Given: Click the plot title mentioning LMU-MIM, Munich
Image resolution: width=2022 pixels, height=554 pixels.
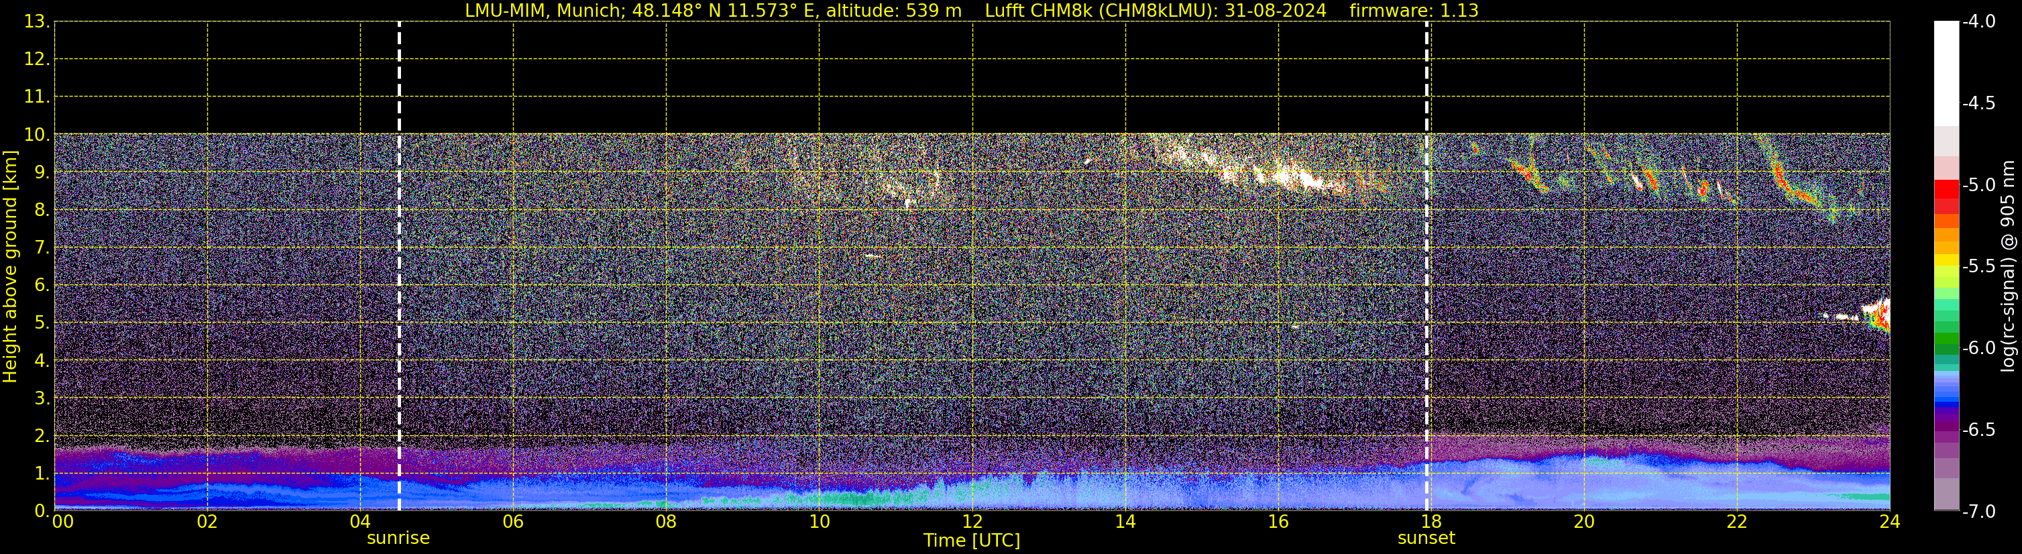Looking at the screenshot, I should pos(971,10).
